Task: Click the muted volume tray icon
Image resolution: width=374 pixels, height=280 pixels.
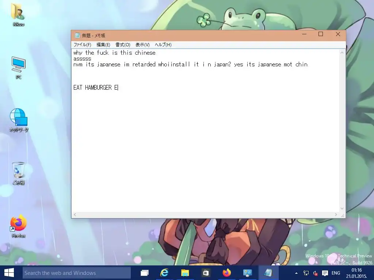Action: coord(315,273)
